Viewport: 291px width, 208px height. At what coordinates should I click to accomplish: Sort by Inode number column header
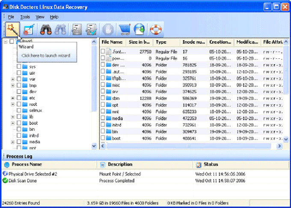[193, 42]
